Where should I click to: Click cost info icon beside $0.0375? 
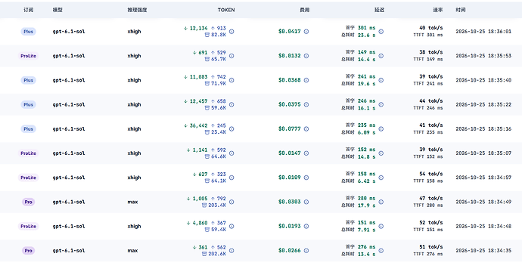pyautogui.click(x=306, y=104)
